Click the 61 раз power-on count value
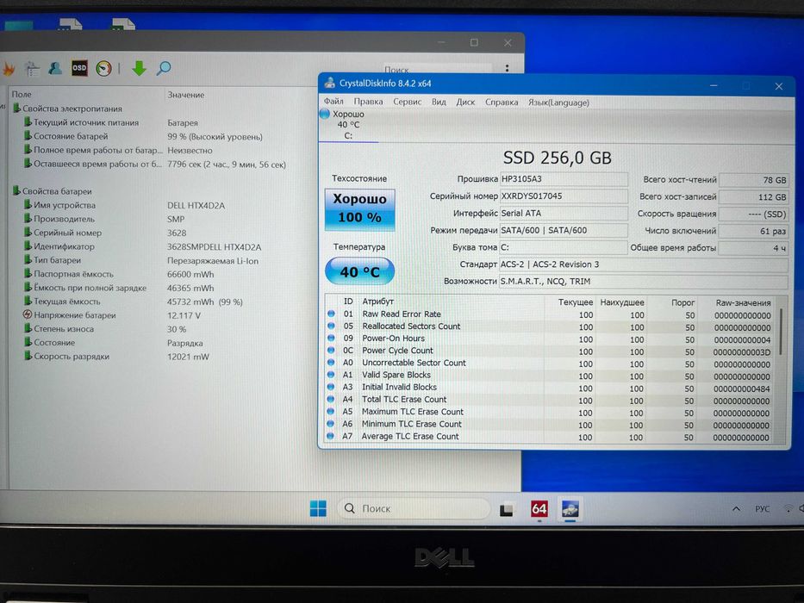 [x=753, y=231]
